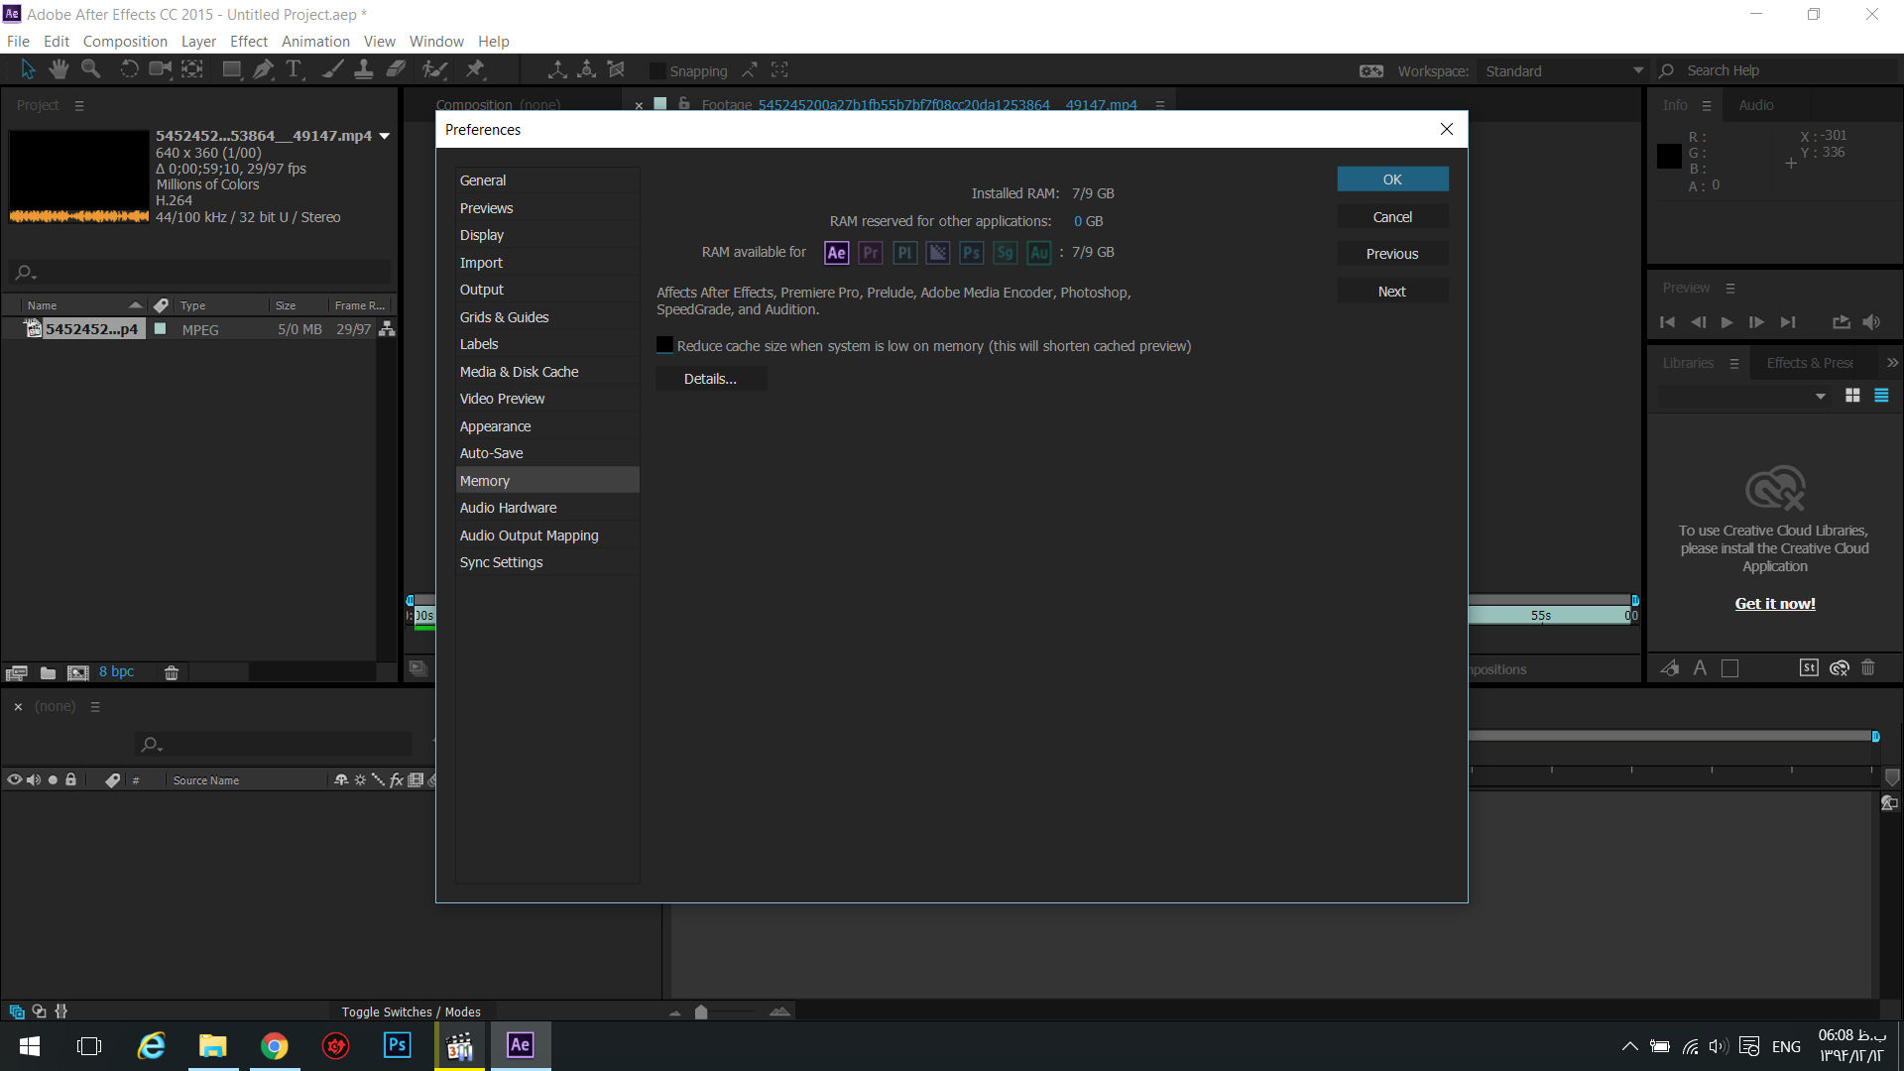Go to Previous preferences page

coord(1392,254)
